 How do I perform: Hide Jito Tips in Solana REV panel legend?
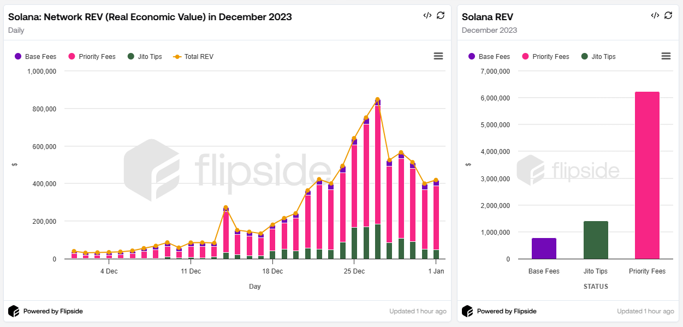coord(598,57)
